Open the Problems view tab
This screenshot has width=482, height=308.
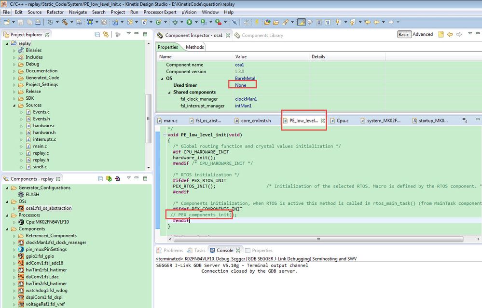point(170,250)
